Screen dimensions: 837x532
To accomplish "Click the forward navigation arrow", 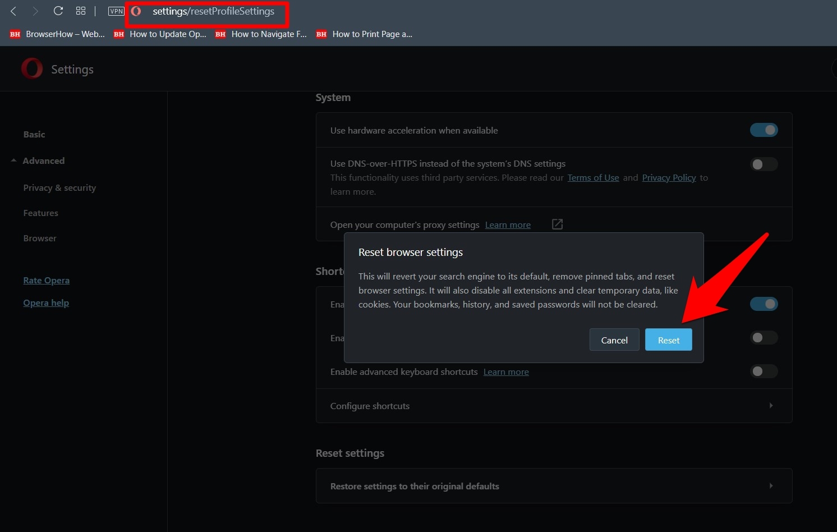I will click(35, 11).
